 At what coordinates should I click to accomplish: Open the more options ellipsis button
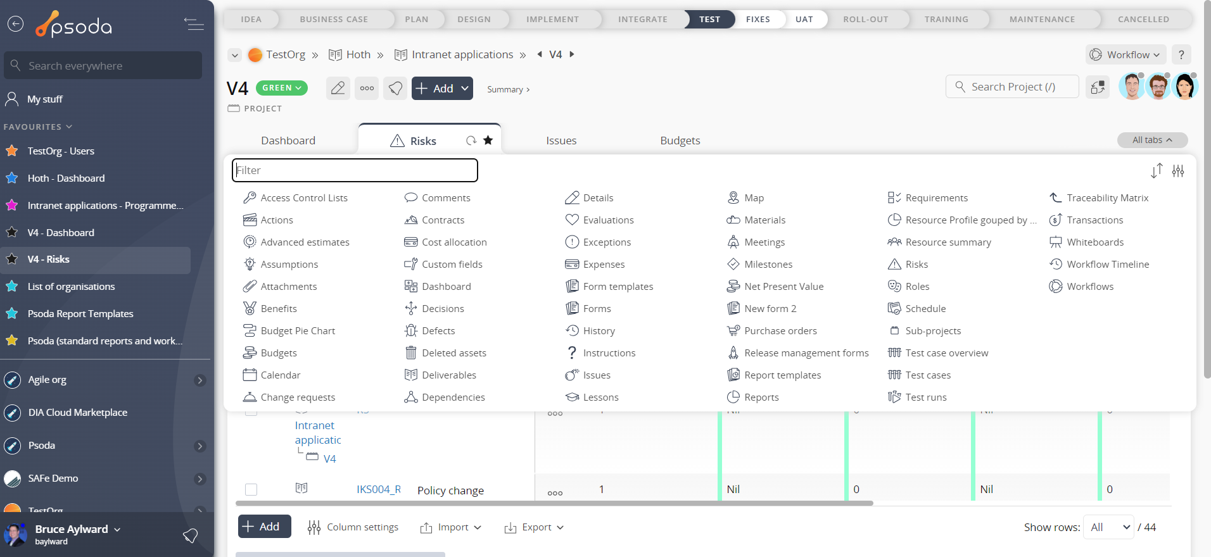367,88
